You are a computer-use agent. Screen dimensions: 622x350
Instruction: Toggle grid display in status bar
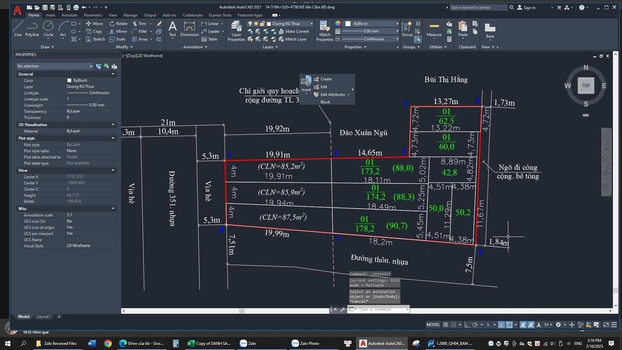(446, 324)
